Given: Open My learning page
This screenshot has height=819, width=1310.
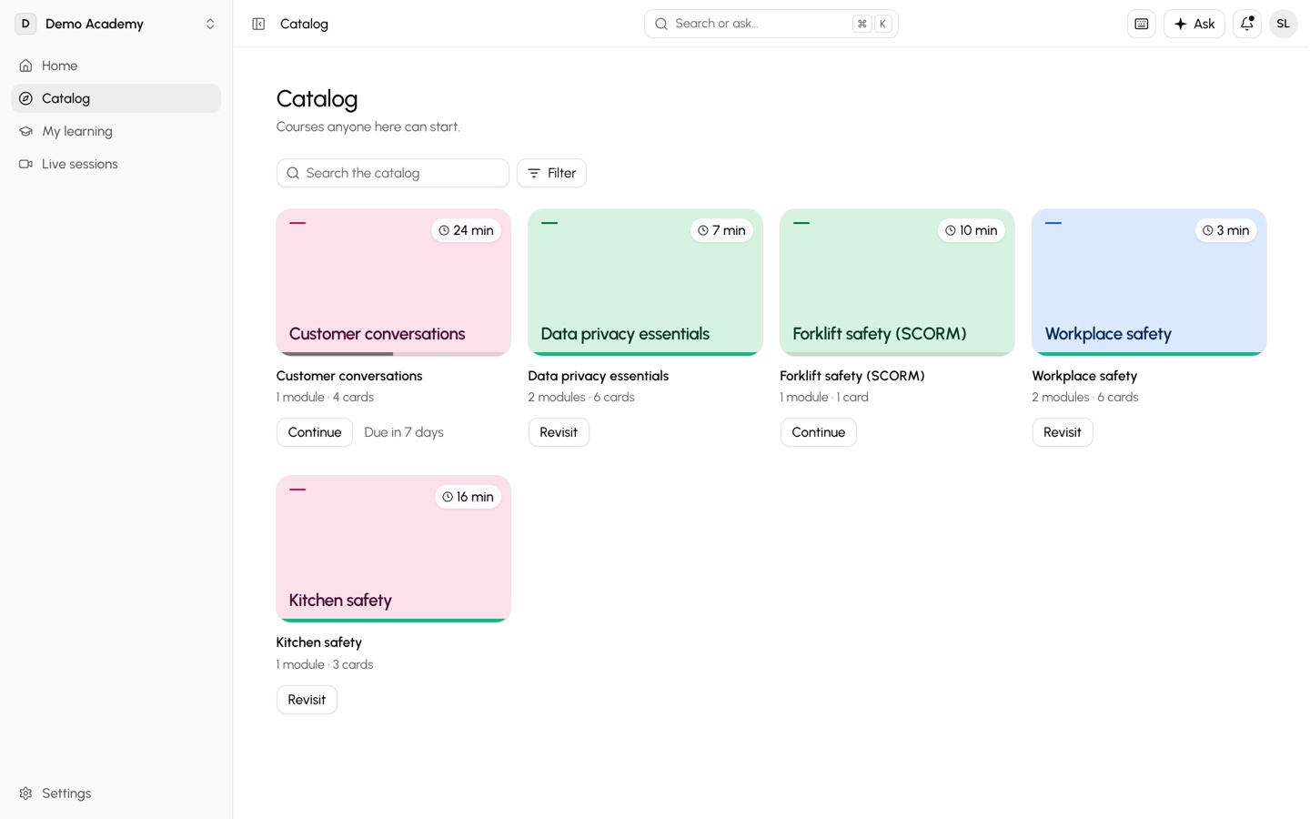Looking at the screenshot, I should click(x=116, y=131).
